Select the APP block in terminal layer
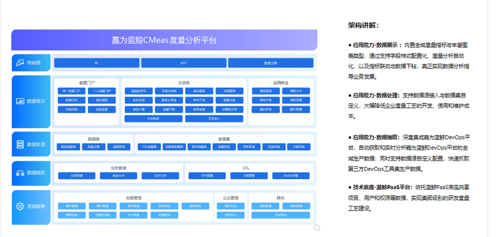The width and height of the screenshot is (498, 237). pos(183,63)
